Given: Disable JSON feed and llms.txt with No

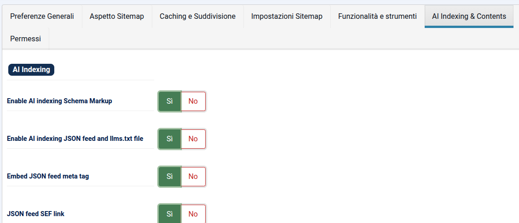Looking at the screenshot, I should pyautogui.click(x=193, y=139).
